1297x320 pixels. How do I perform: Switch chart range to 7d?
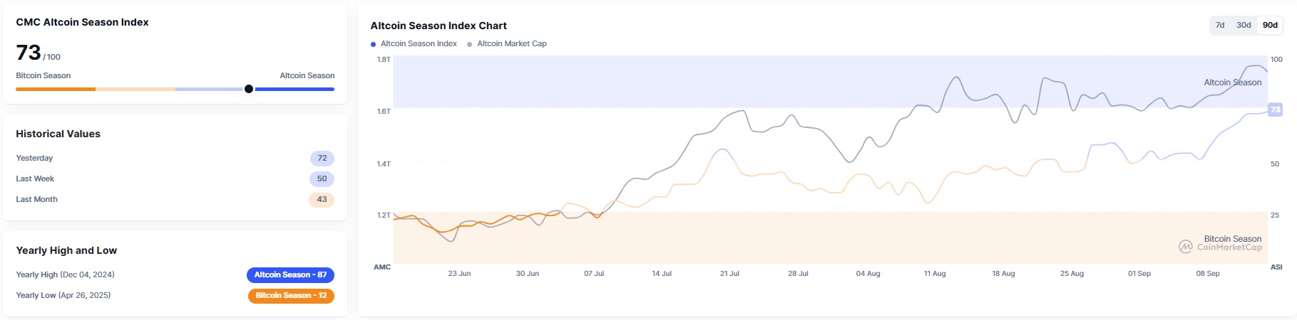1220,25
